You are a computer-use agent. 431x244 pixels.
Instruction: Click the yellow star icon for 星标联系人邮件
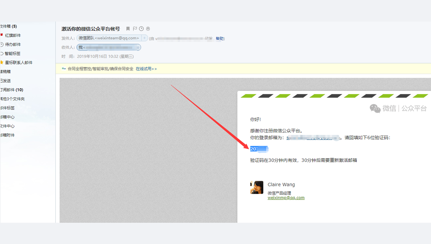tap(2, 62)
